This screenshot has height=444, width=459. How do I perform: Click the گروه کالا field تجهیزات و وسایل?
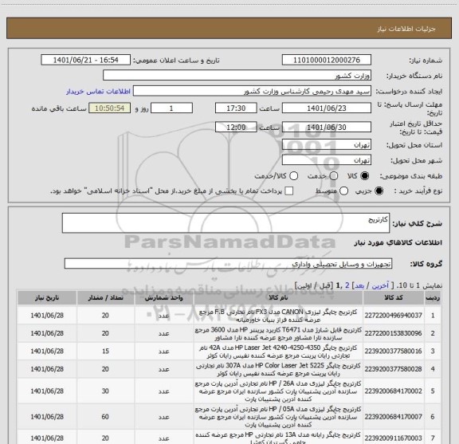[228, 264]
